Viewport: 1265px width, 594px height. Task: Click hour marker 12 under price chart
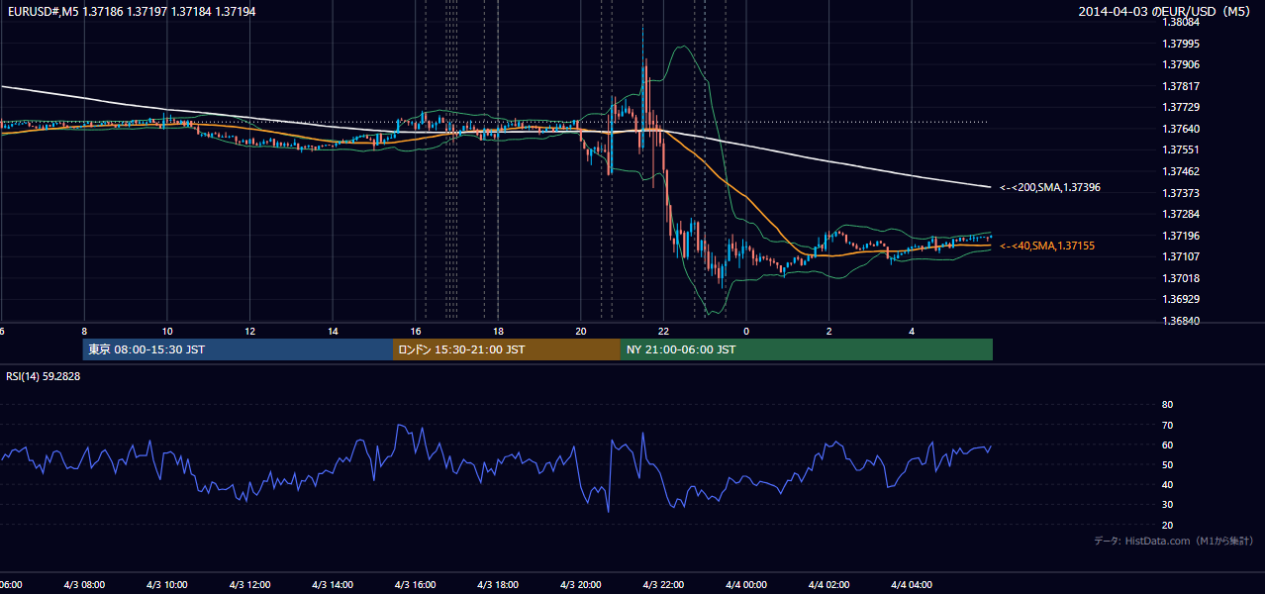[x=249, y=331]
